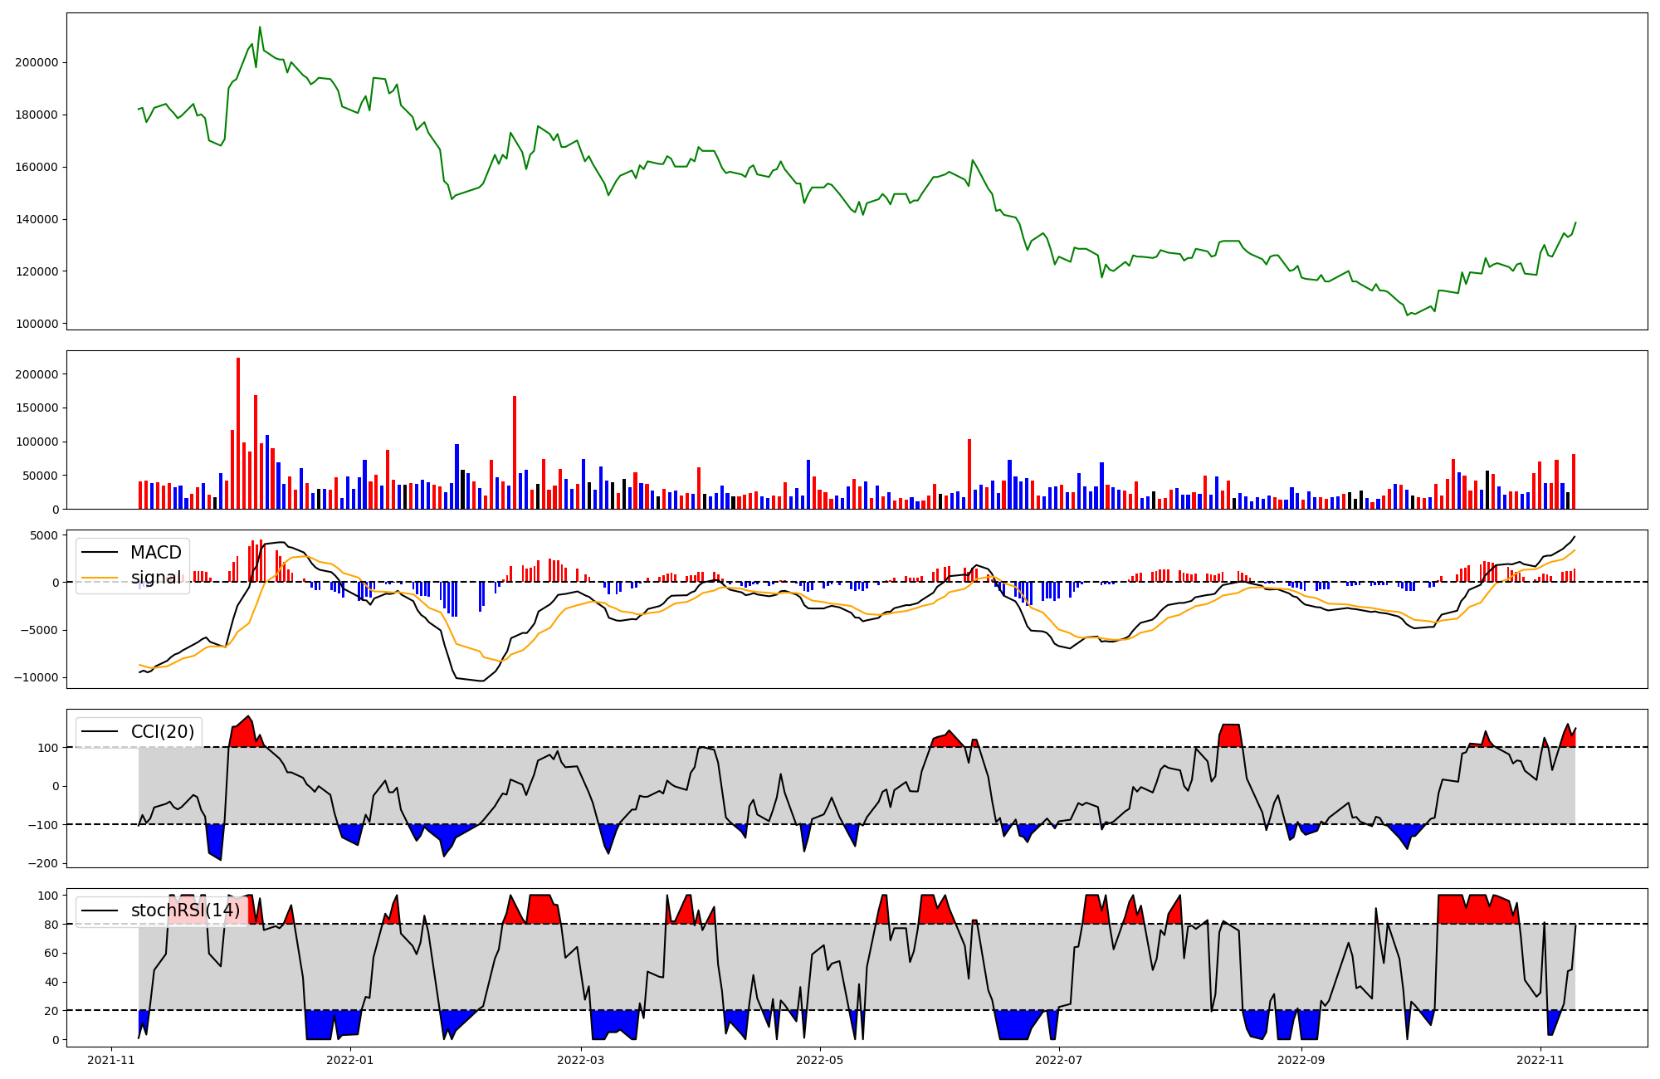Click the 2021-11 x-axis tick label
The image size is (1660, 1079).
point(111,1060)
